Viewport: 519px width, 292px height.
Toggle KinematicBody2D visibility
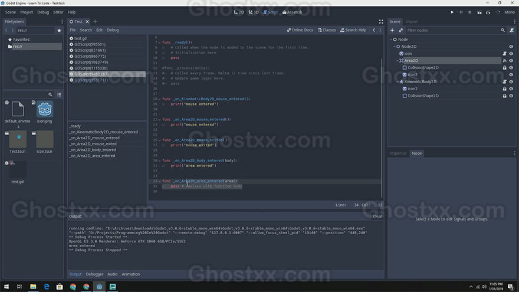511,82
